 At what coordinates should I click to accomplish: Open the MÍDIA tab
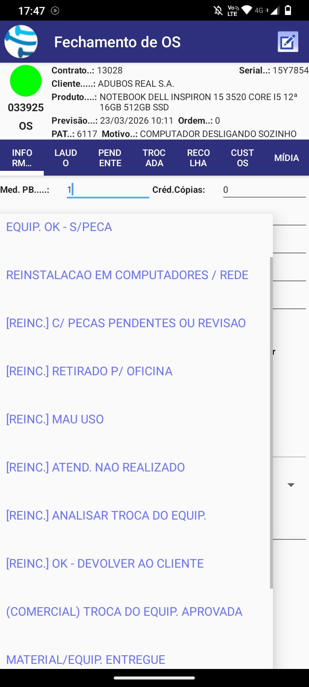pos(286,158)
